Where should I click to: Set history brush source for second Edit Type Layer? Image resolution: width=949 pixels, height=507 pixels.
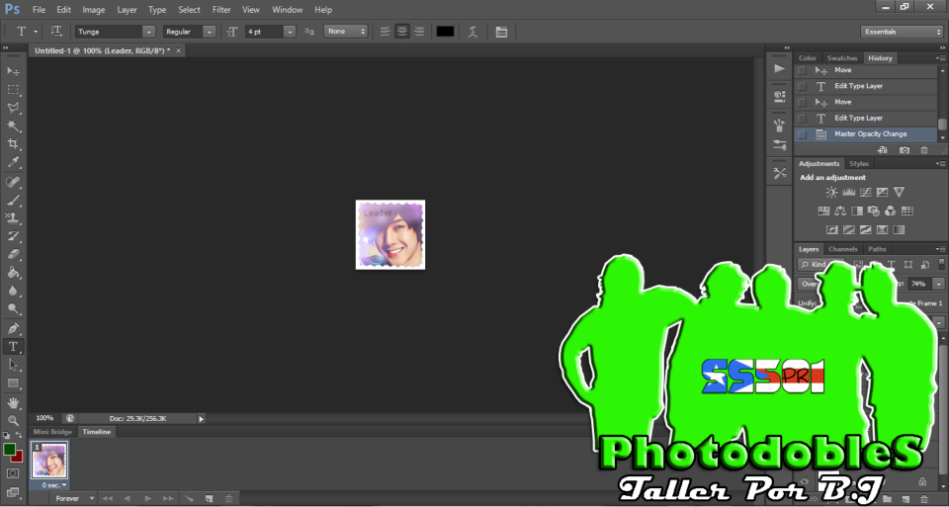pos(802,119)
